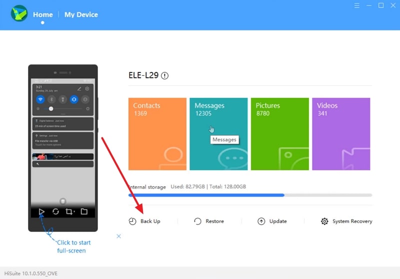Switch to the My Device tab
The image size is (400, 279).
[81, 14]
